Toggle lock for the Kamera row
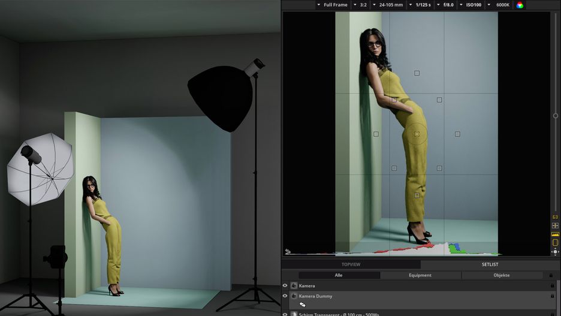The width and height of the screenshot is (561, 316). [x=552, y=285]
